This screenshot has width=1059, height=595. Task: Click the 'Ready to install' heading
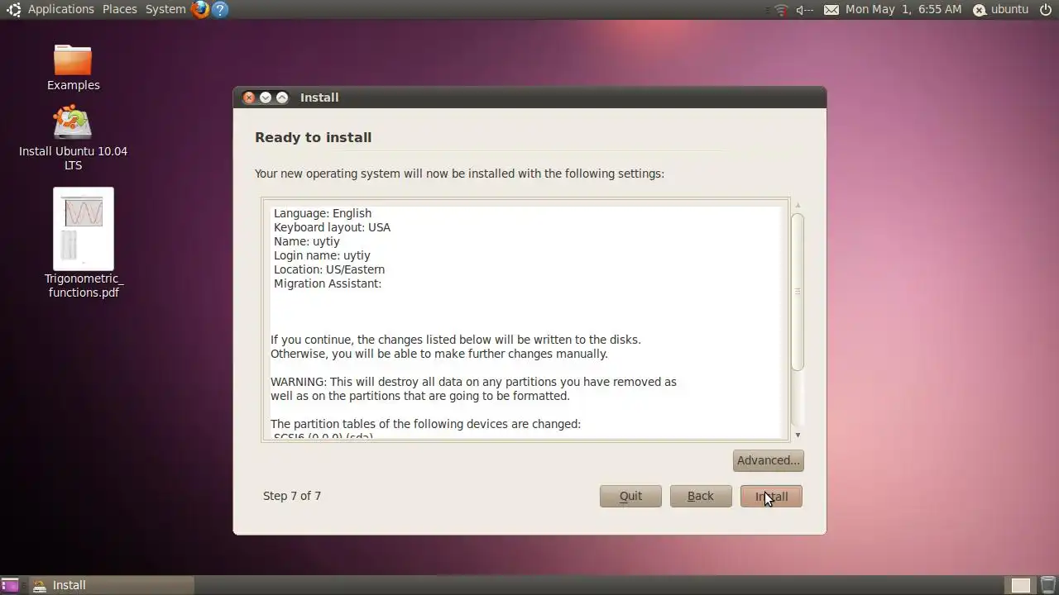coord(313,137)
